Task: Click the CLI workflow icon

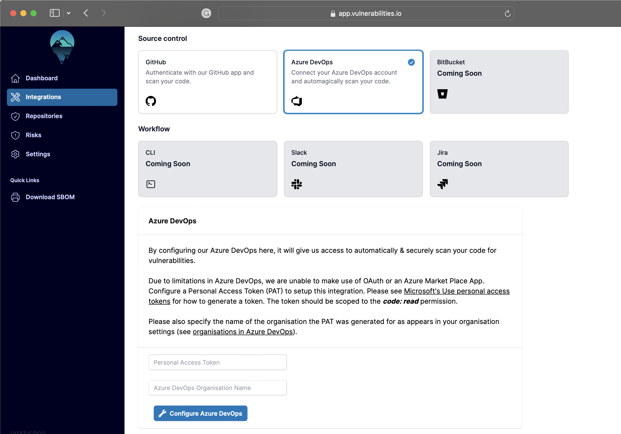Action: click(x=150, y=184)
